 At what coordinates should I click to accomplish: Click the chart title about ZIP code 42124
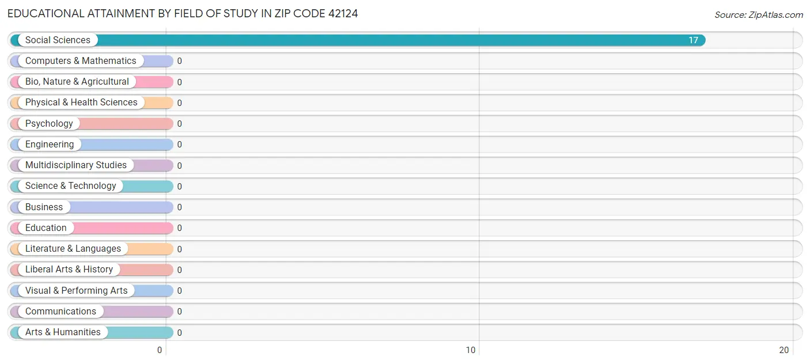coord(183,13)
